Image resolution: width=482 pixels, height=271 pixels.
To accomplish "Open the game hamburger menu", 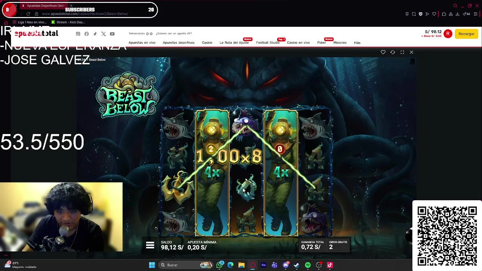I will point(150,246).
